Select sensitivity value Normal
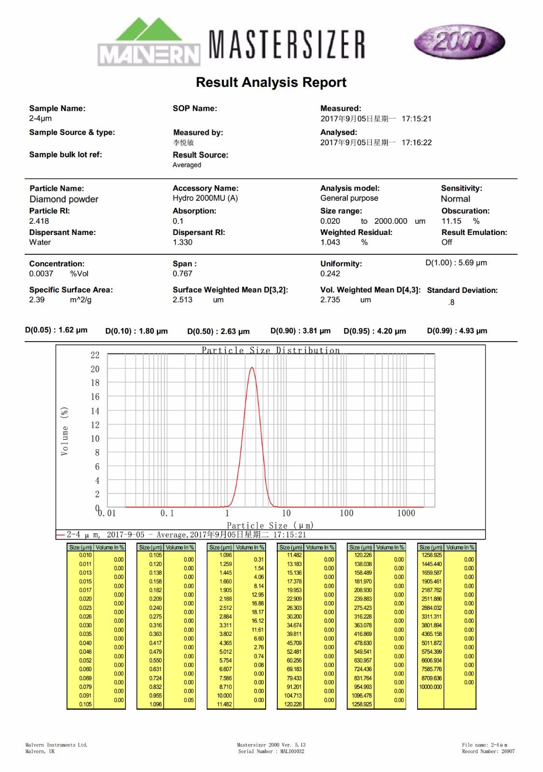The image size is (543, 772). pos(455,199)
